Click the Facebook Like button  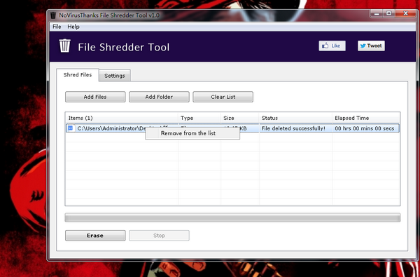(x=332, y=46)
